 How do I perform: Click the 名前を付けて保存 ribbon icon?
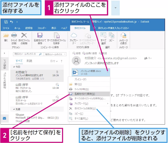[x=40, y=36]
